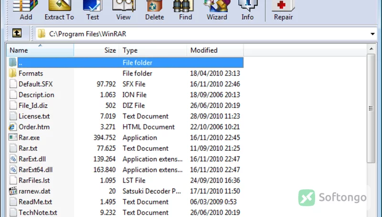Click the 394.752 size value
382x217 pixels.
(x=105, y=138)
